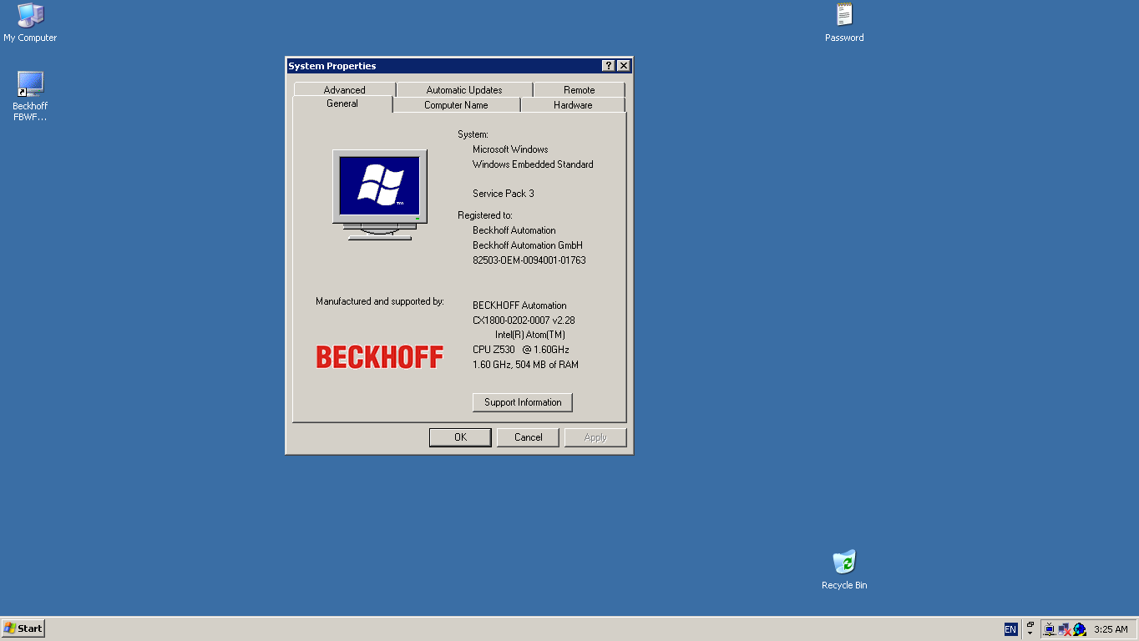Click the text 'Windows Embedded Standard'
The height and width of the screenshot is (641, 1139).
pyautogui.click(x=533, y=164)
